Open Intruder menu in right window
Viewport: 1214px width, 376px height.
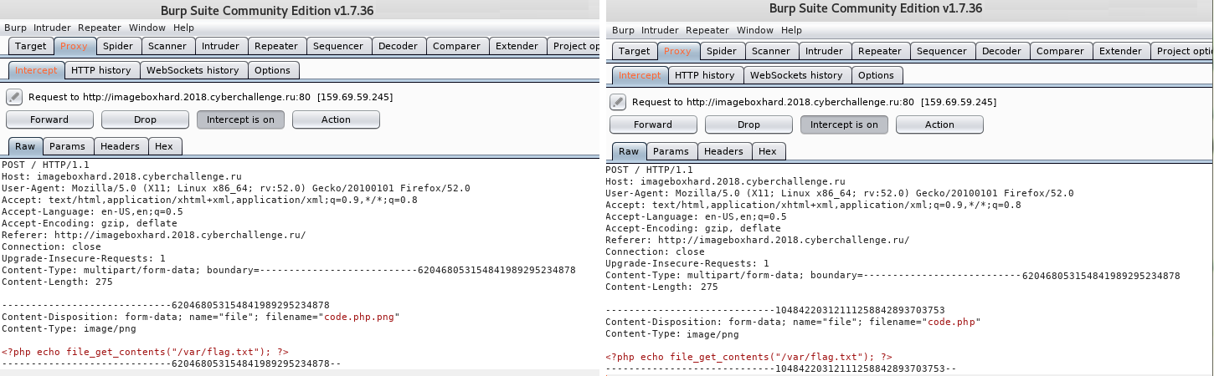click(660, 30)
